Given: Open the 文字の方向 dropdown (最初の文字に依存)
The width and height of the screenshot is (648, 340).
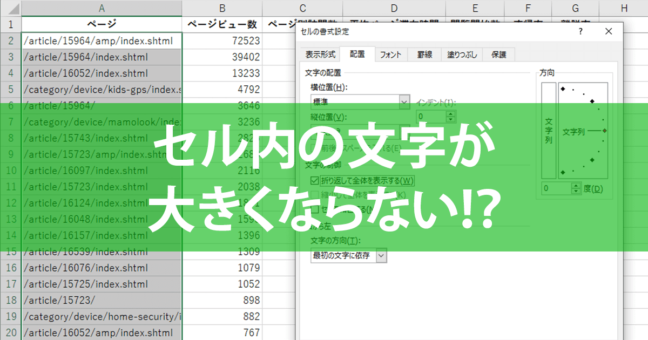Looking at the screenshot, I should click(381, 256).
